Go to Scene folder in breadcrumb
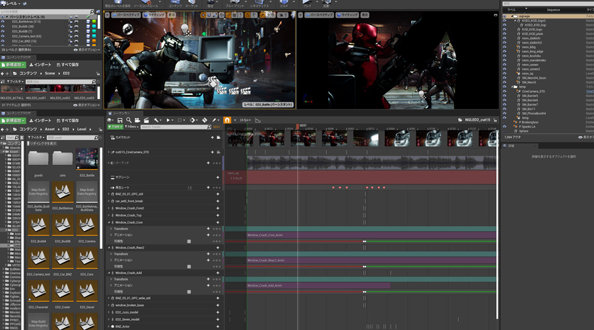 [50, 73]
